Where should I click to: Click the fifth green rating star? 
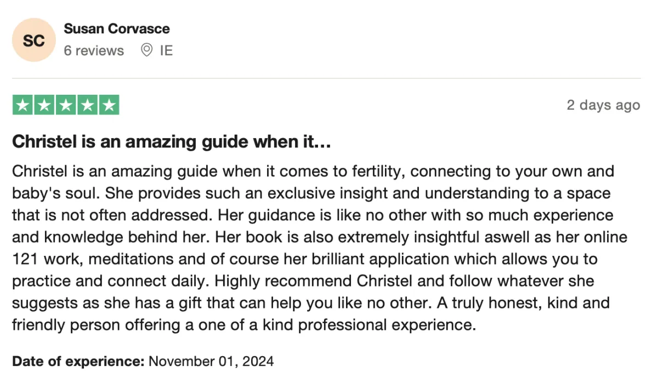pyautogui.click(x=109, y=105)
